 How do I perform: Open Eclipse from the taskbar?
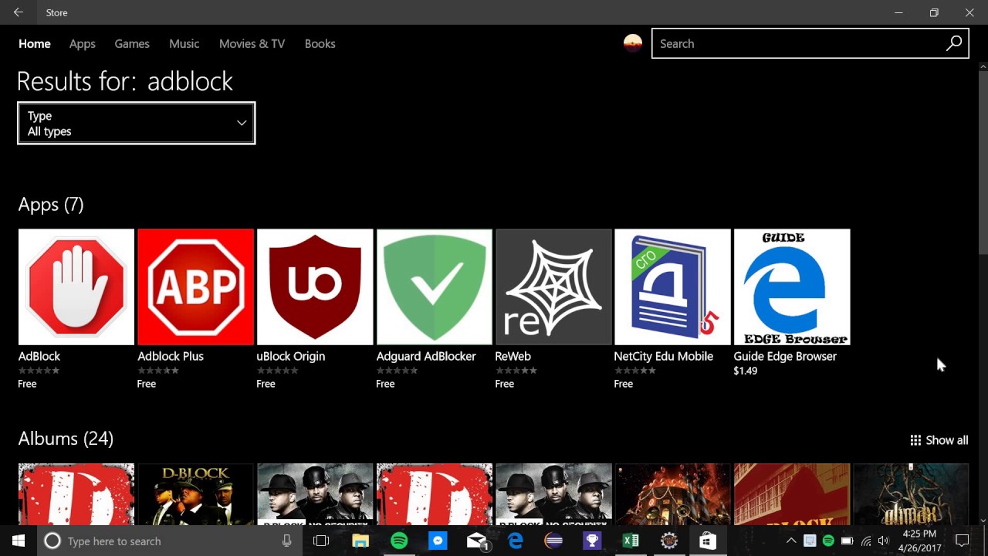(553, 541)
